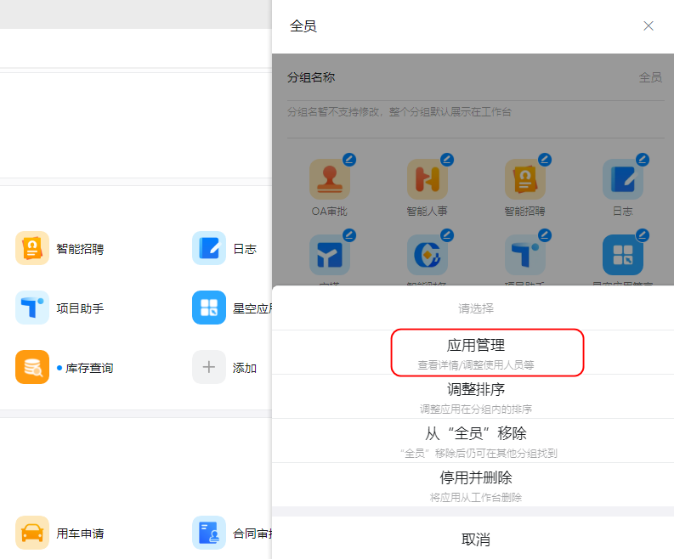Screen dimensions: 674x559
Task: Open the 项目助手 app on the left
Action: pos(32,308)
